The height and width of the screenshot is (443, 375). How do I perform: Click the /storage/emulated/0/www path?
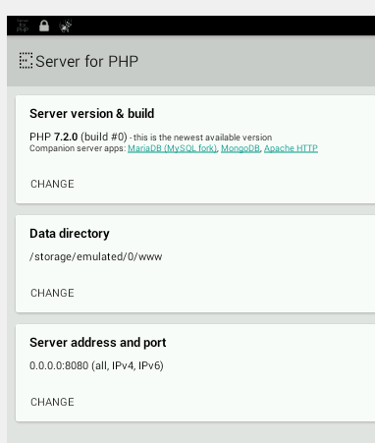point(96,256)
